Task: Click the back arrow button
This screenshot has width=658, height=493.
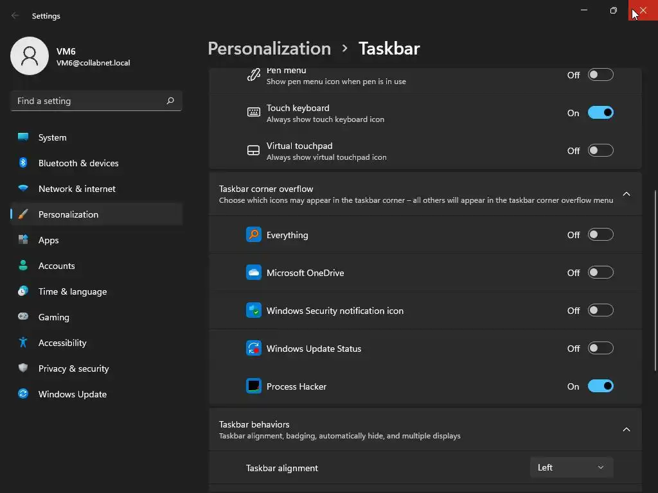Action: coord(15,15)
